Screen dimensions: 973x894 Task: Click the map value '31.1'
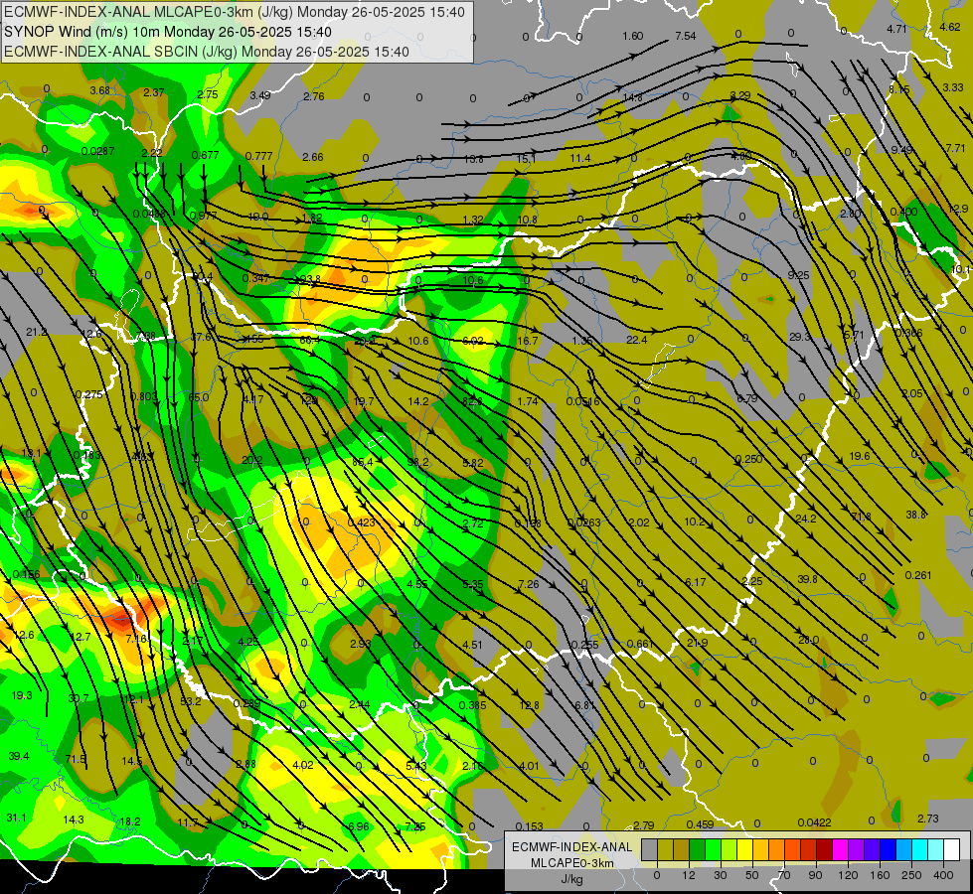(16, 818)
